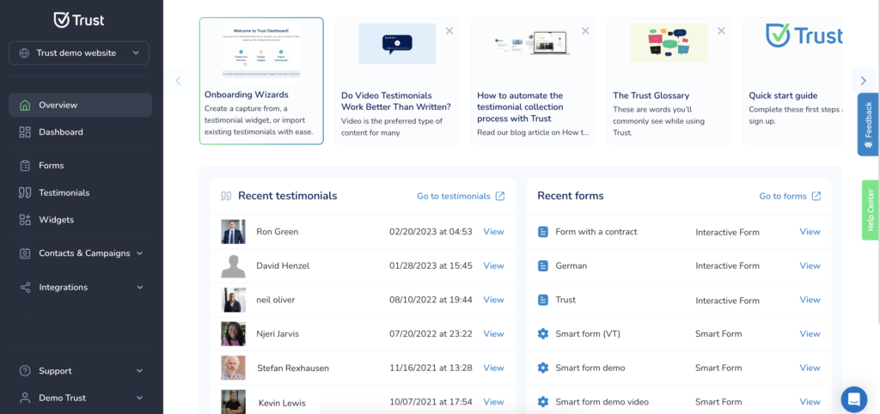Open the chat bubble widget

(x=854, y=399)
